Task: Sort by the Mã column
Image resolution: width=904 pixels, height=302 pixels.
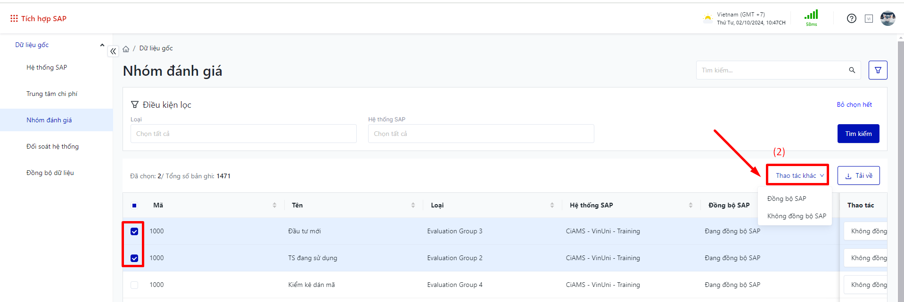Action: click(274, 205)
